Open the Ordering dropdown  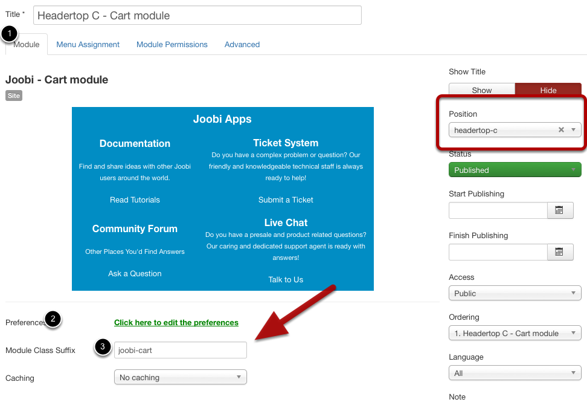point(515,333)
